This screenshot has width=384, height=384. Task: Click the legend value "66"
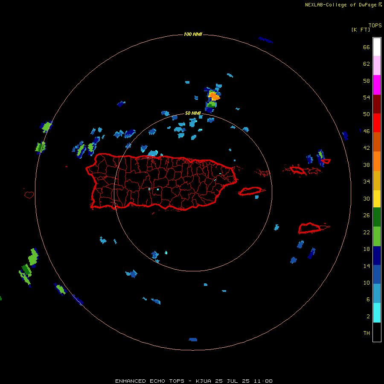coord(367,47)
